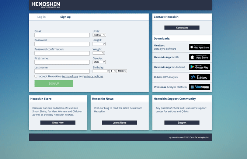This screenshot has width=247, height=159.
Task: Click the OneSync Data Sync Software text
Action: [x=165, y=47]
